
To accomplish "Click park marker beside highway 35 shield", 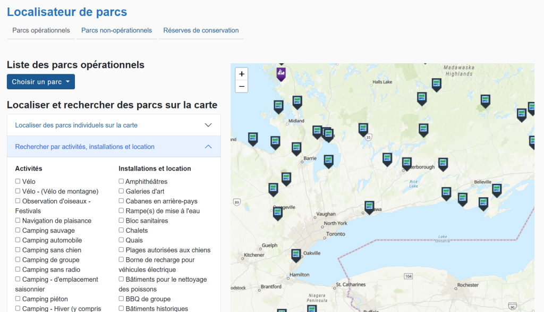I will (x=363, y=130).
